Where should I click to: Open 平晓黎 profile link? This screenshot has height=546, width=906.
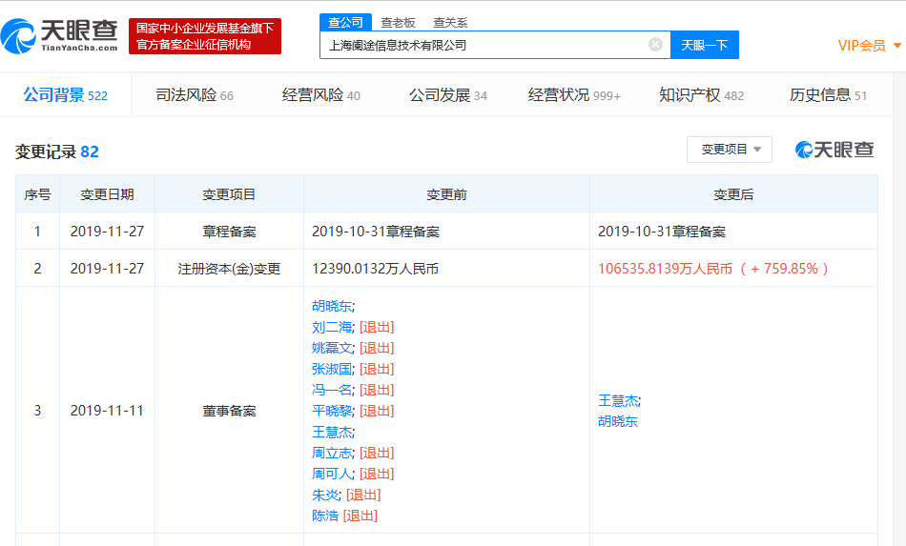[332, 411]
